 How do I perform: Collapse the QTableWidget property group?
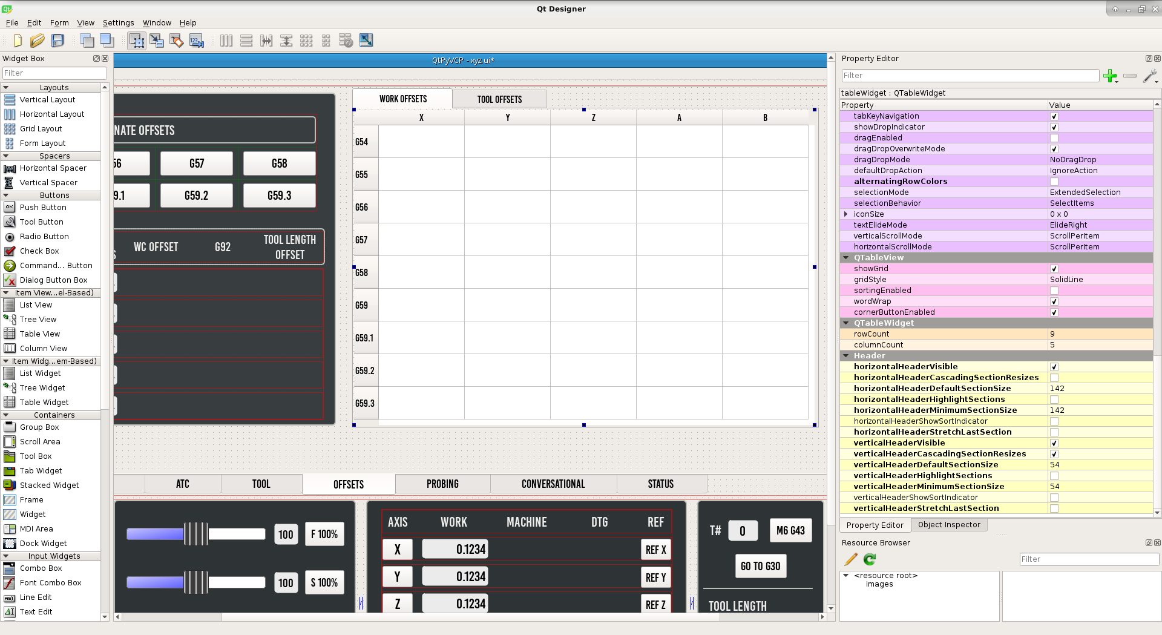coord(846,323)
